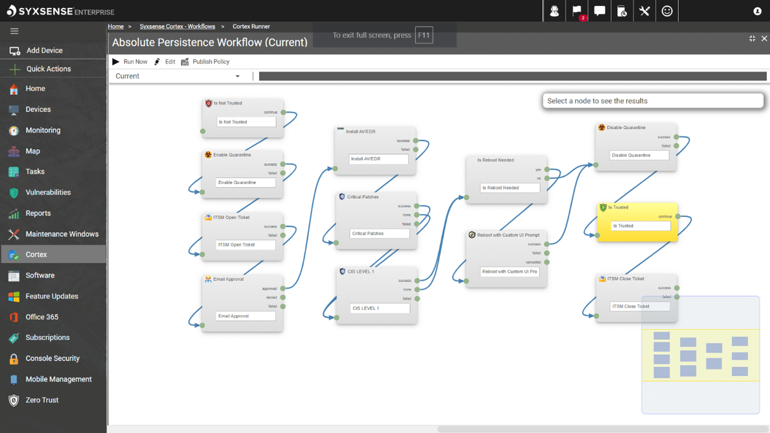Click Edit in the workflow toolbar
This screenshot has width=770, height=433.
[165, 62]
